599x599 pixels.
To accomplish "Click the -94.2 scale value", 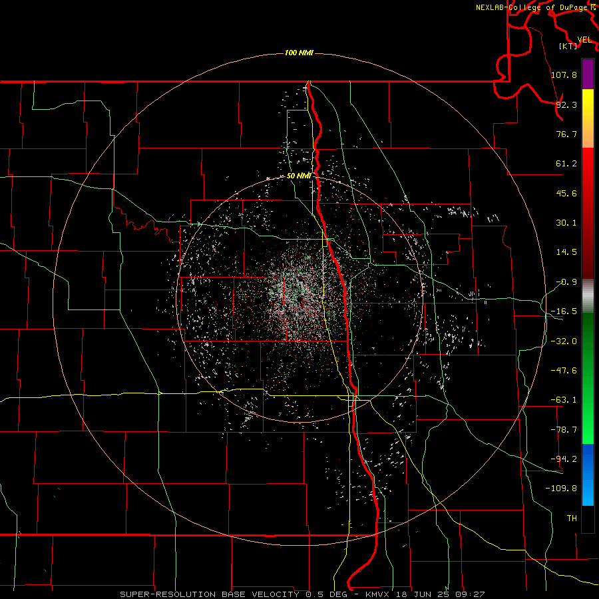I will [x=564, y=459].
